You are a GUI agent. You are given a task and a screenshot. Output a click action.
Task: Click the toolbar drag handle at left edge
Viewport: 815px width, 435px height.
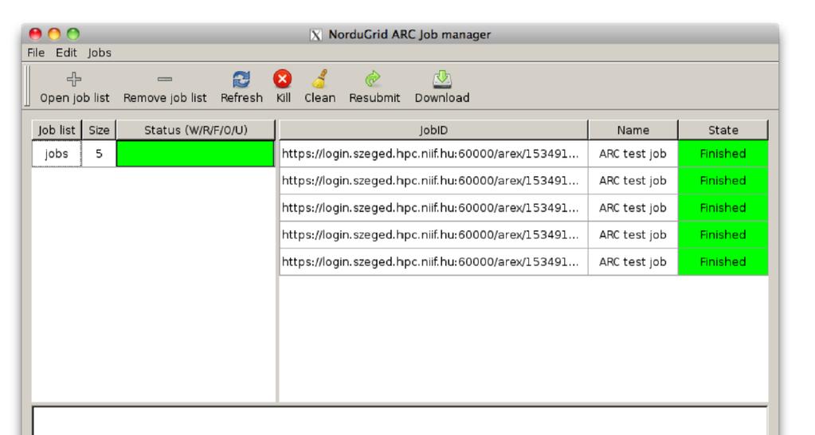coord(28,86)
